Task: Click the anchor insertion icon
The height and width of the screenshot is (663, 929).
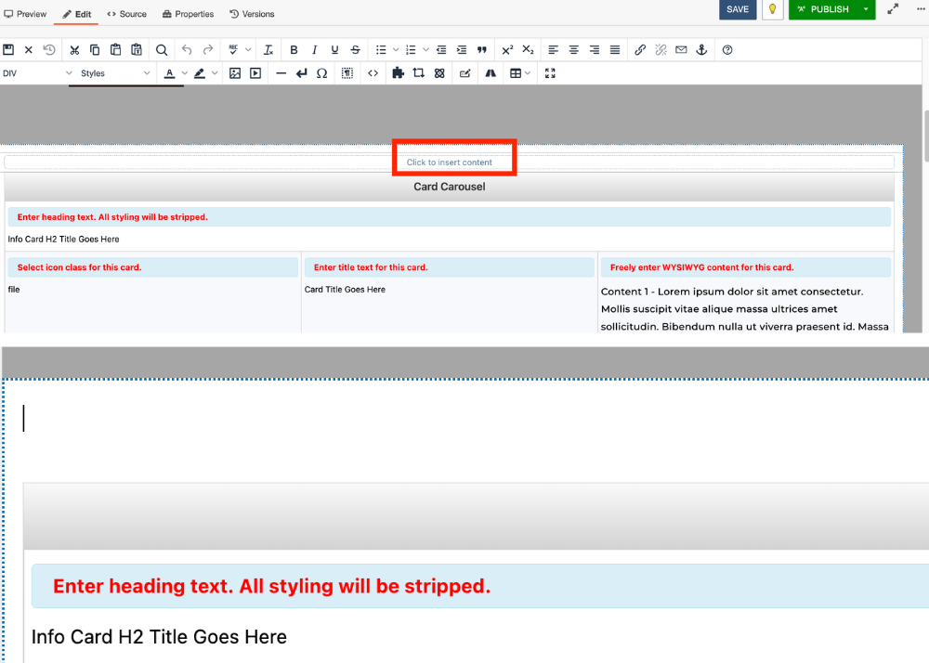Action: pyautogui.click(x=703, y=49)
